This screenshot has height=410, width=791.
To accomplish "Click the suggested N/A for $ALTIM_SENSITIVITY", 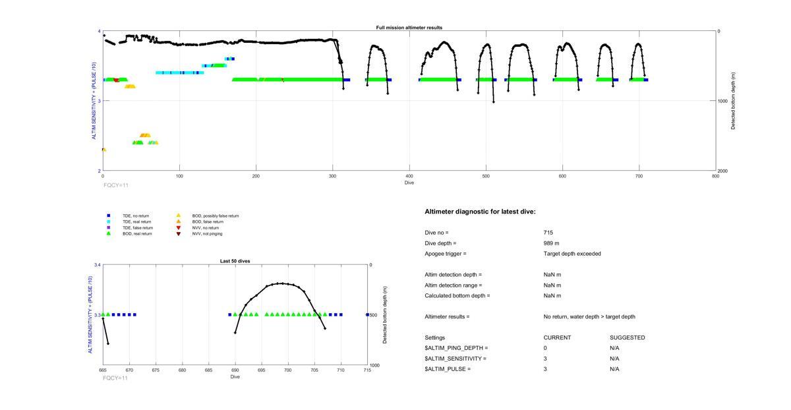I will click(614, 359).
